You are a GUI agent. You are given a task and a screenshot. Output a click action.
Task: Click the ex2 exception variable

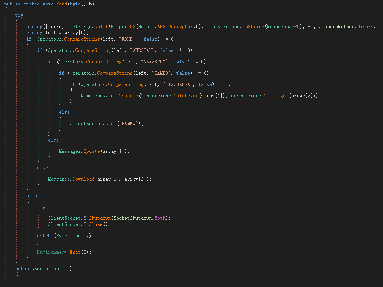[x=66, y=269]
